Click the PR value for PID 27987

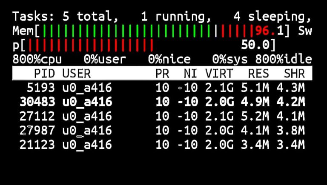(x=163, y=131)
